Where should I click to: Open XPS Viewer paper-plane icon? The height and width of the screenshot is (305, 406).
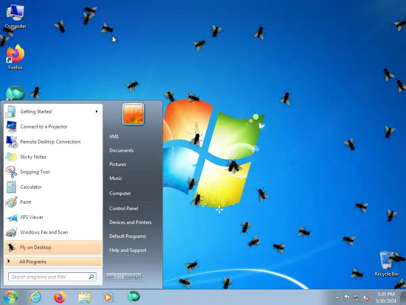(11, 217)
